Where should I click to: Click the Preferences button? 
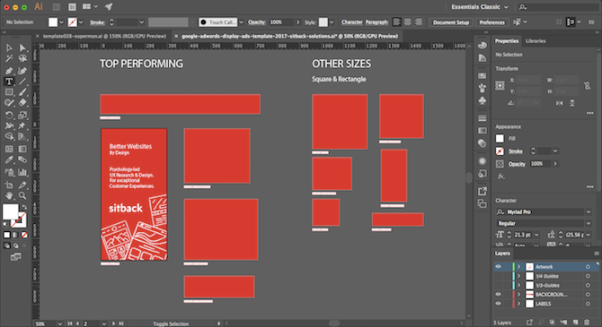click(x=491, y=22)
